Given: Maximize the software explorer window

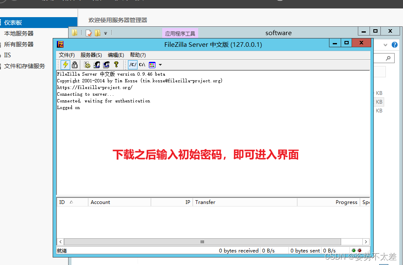Looking at the screenshot, I should tap(375, 31).
